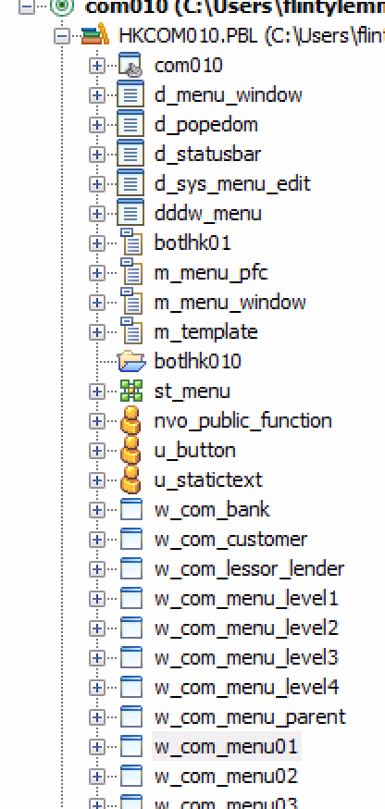Expand the m_menu_pfc node

pos(96,273)
